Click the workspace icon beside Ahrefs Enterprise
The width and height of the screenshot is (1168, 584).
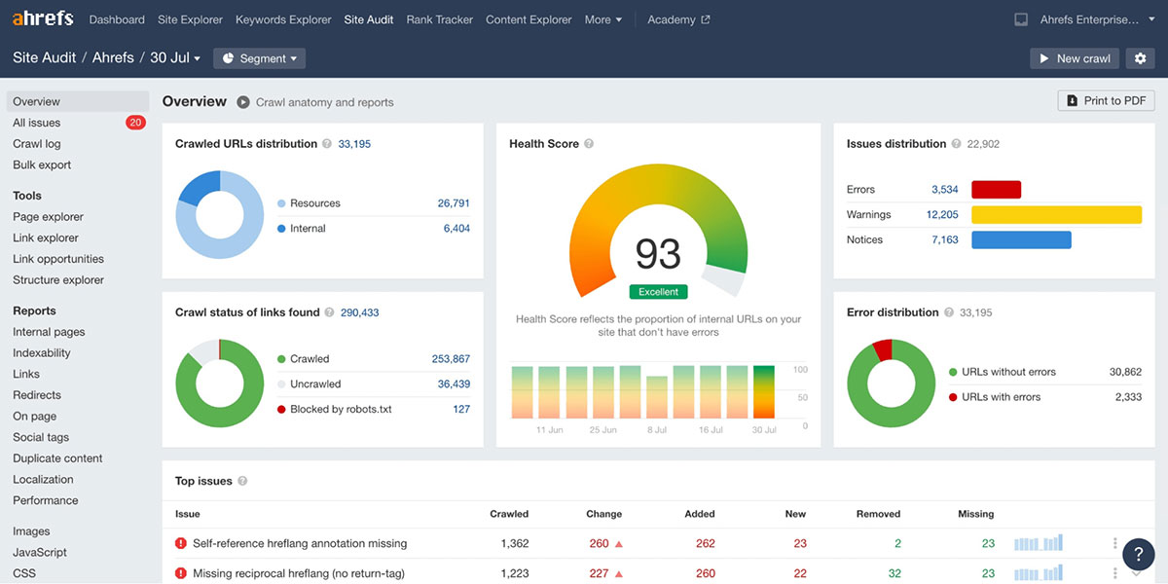click(x=1020, y=18)
